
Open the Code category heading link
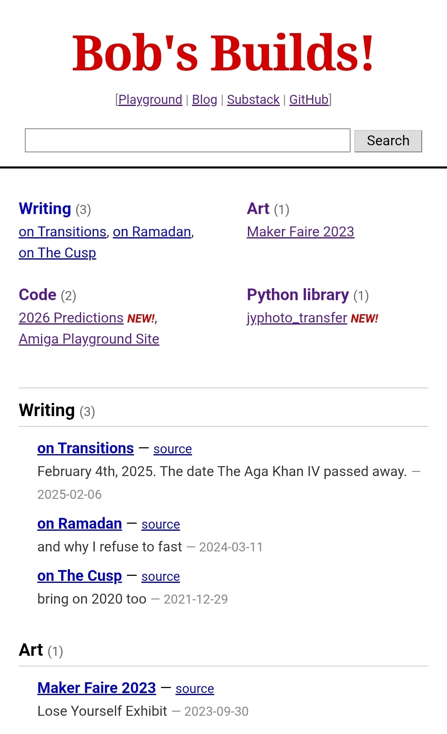click(38, 295)
